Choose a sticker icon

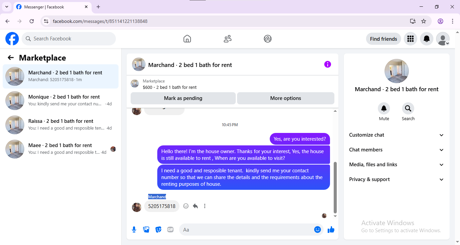pyautogui.click(x=158, y=230)
